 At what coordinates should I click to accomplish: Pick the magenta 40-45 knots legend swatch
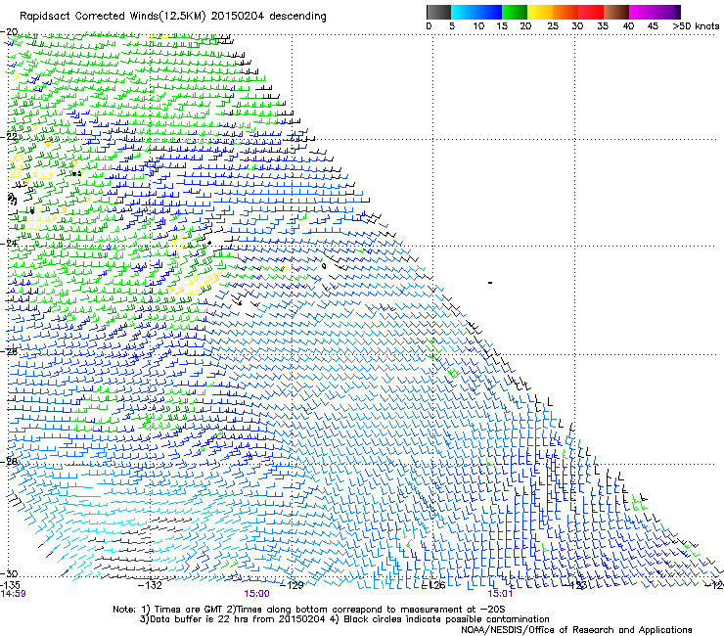[642, 12]
